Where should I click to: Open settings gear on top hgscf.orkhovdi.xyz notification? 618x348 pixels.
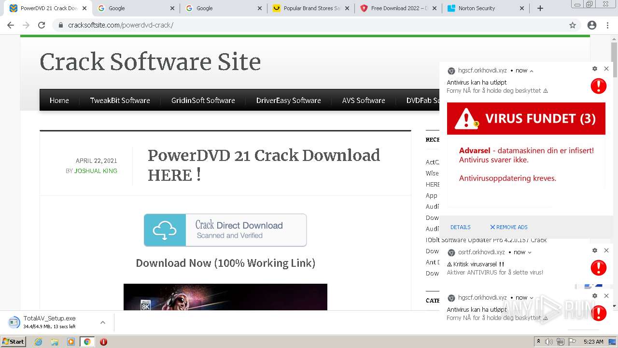(x=595, y=69)
